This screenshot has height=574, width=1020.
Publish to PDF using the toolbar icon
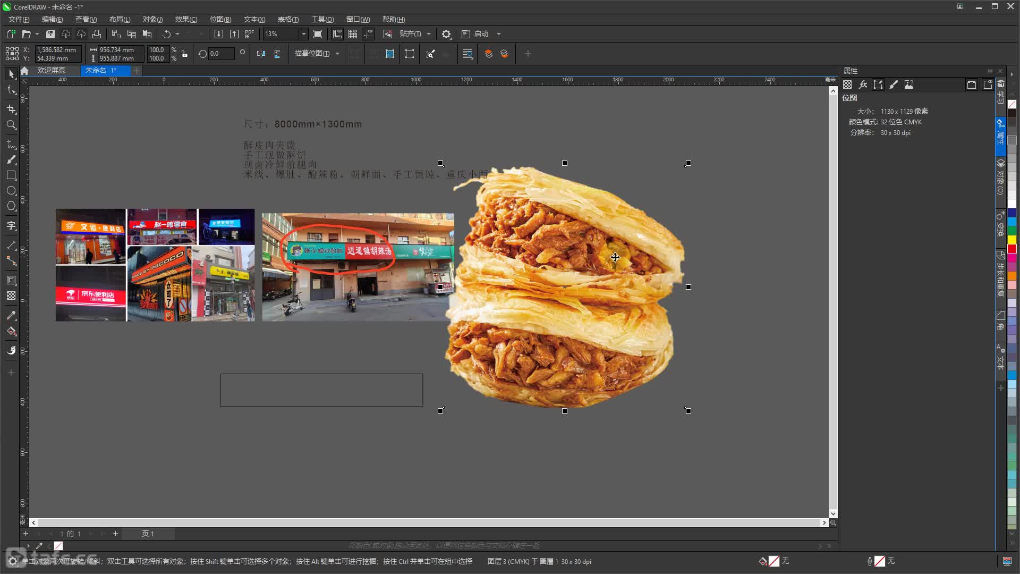coord(250,34)
